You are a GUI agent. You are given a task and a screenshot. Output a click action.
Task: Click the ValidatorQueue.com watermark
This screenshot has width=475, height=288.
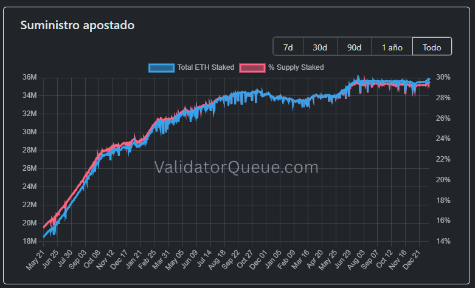[236, 167]
